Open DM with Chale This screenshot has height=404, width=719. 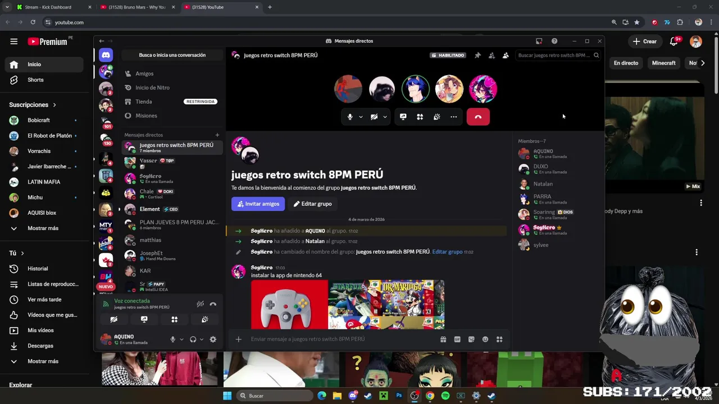coord(172,194)
